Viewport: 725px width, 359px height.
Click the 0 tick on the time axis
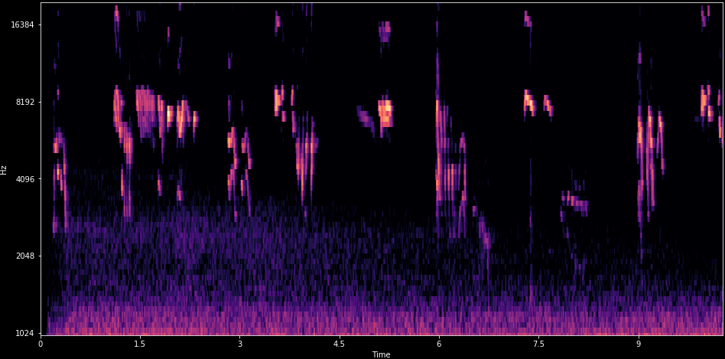41,344
